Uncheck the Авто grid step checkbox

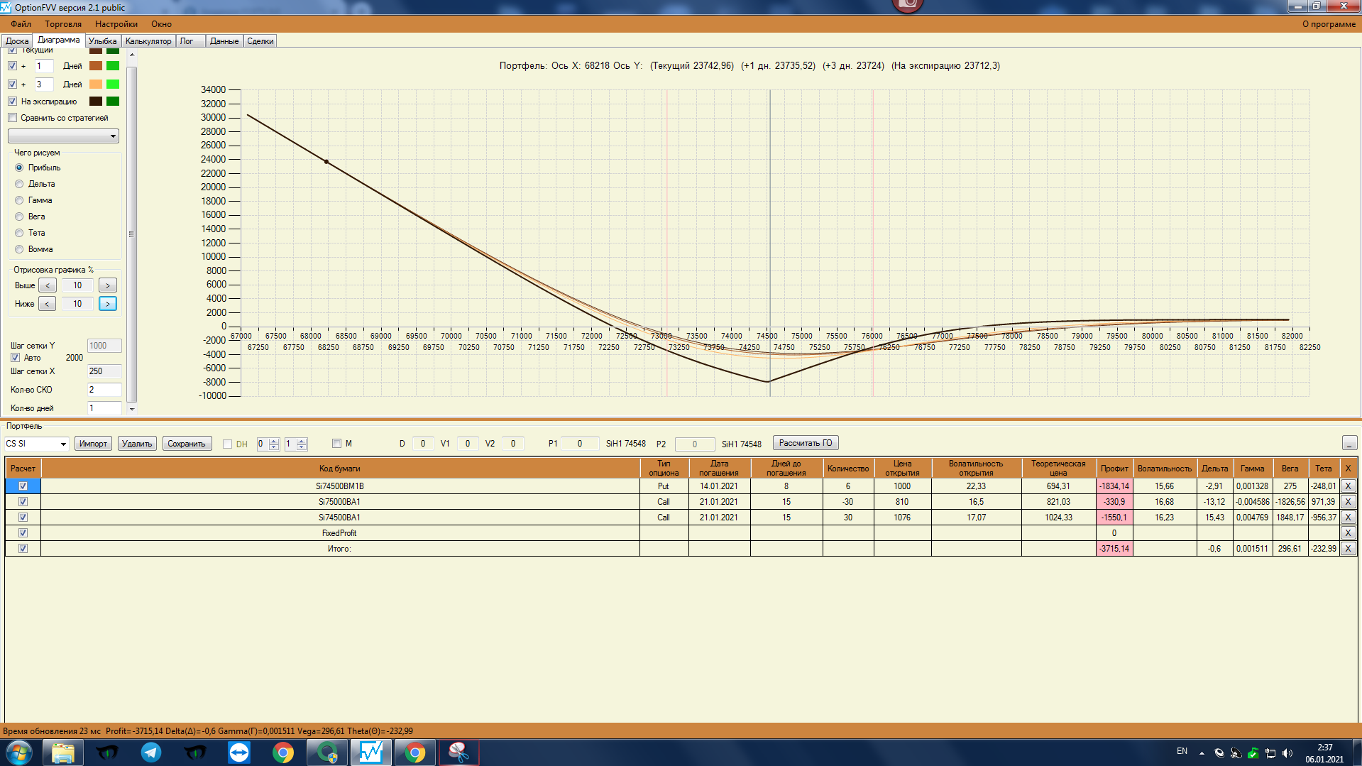coord(16,358)
